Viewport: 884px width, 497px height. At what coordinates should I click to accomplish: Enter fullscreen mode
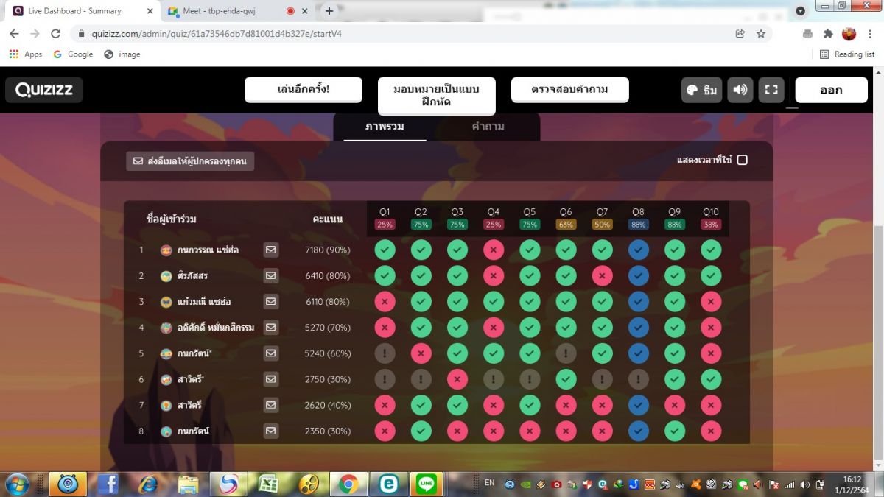[x=771, y=90]
